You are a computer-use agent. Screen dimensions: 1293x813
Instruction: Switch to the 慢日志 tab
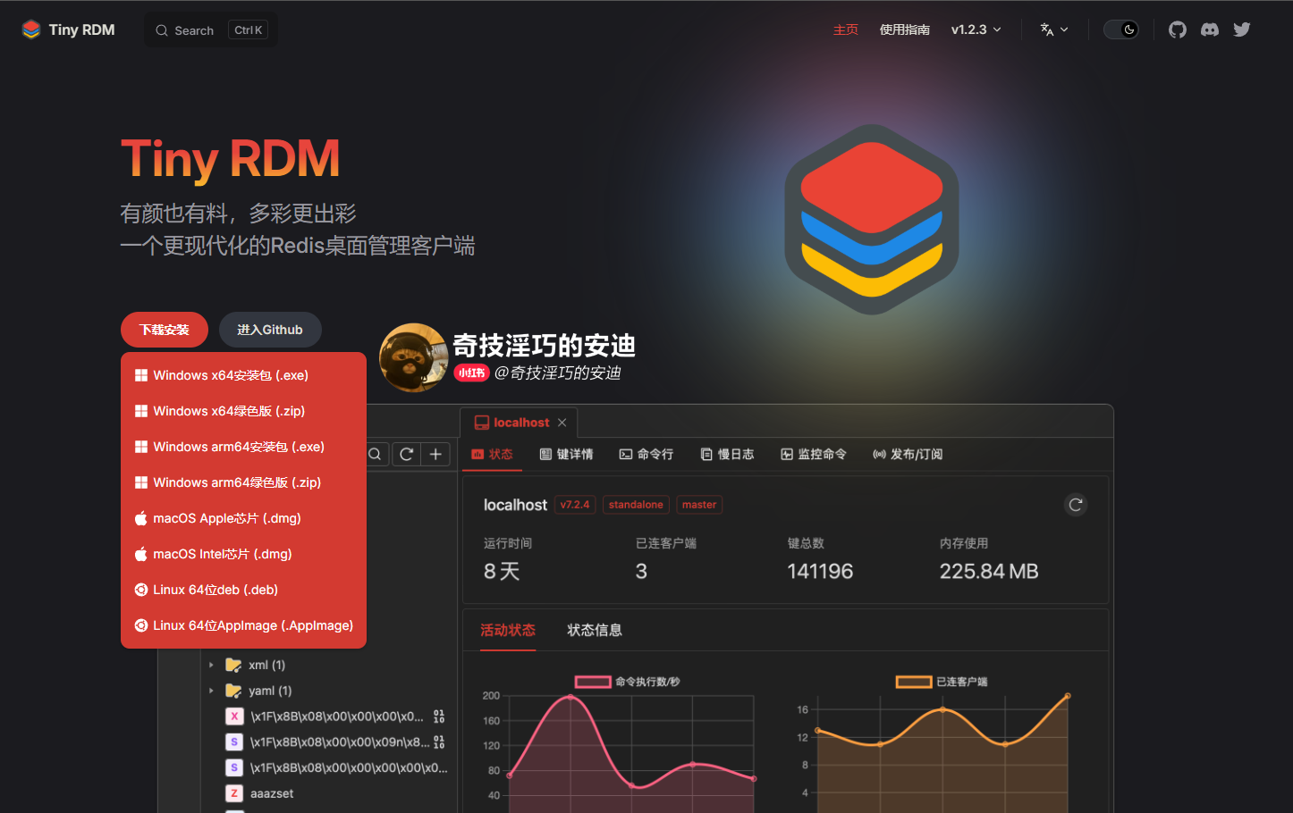pyautogui.click(x=727, y=454)
